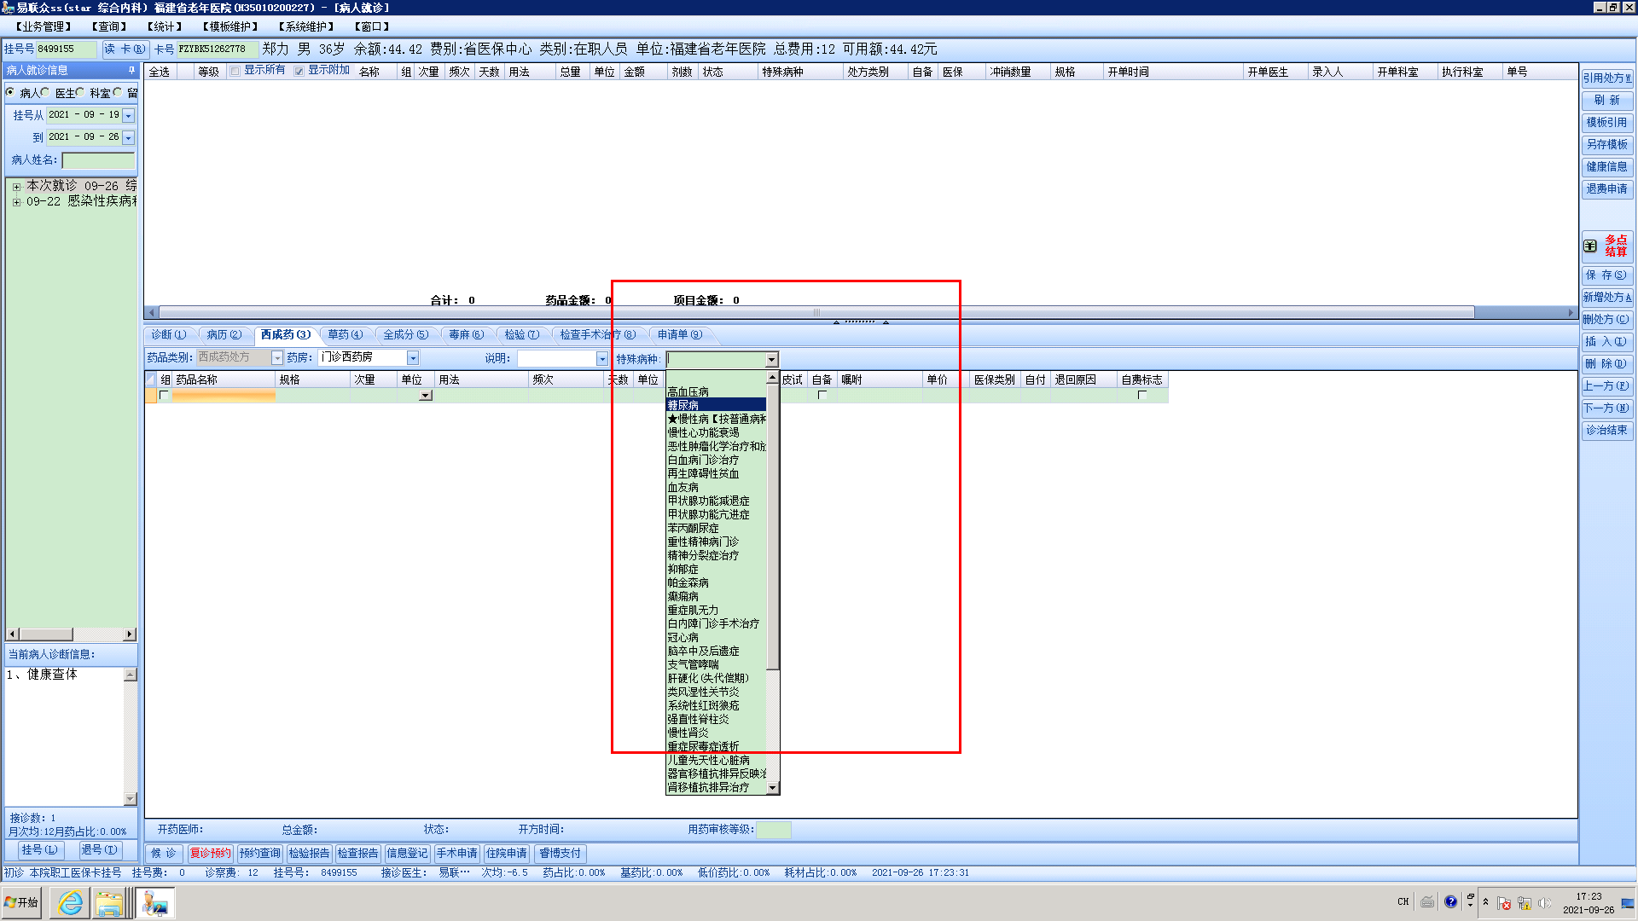
Task: Expand the 本次就诊 09-26 tree node
Action: [16, 186]
